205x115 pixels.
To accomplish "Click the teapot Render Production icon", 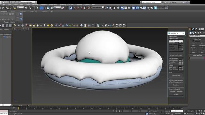I will (148, 8).
